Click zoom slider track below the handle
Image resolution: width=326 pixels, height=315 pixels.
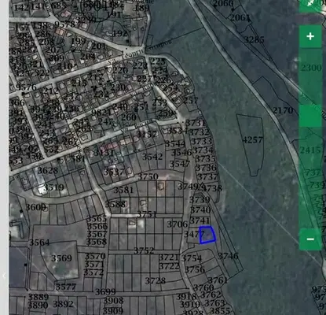click(310, 177)
